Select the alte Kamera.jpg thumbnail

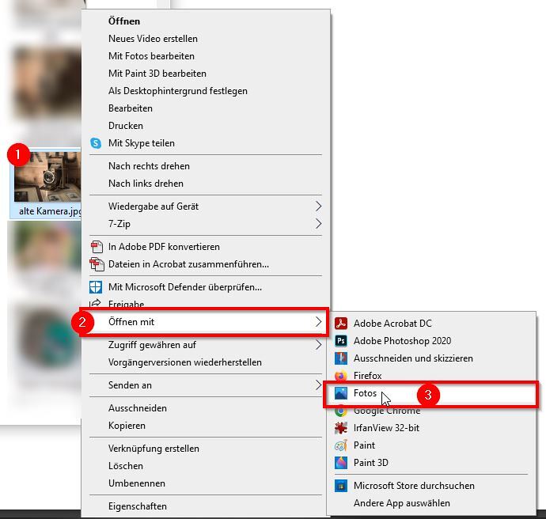coord(49,180)
